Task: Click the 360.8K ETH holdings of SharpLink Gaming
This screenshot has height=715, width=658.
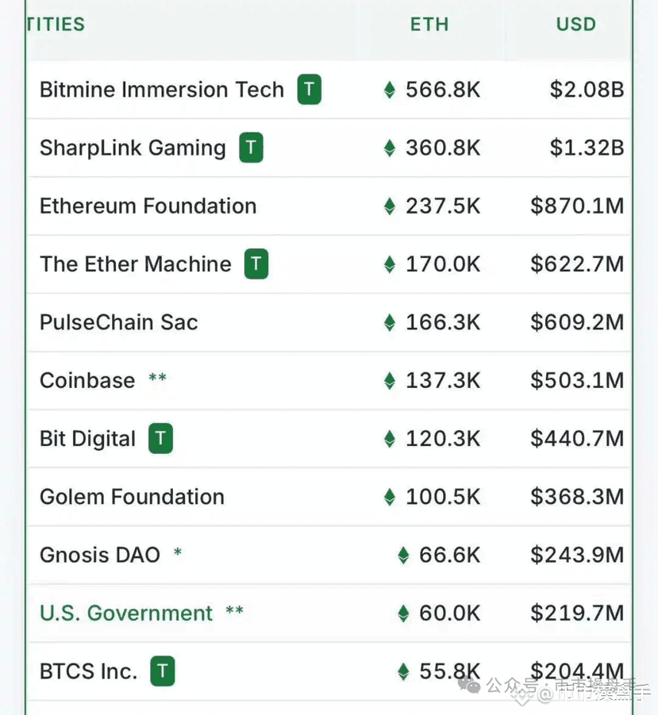Action: pyautogui.click(x=443, y=148)
